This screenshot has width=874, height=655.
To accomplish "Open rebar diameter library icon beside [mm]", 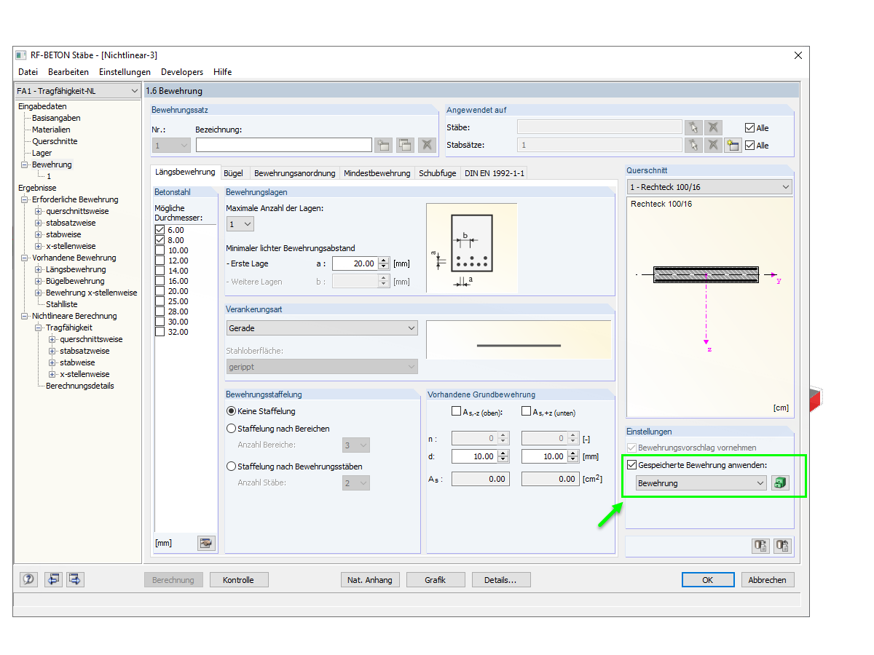I will (x=206, y=543).
